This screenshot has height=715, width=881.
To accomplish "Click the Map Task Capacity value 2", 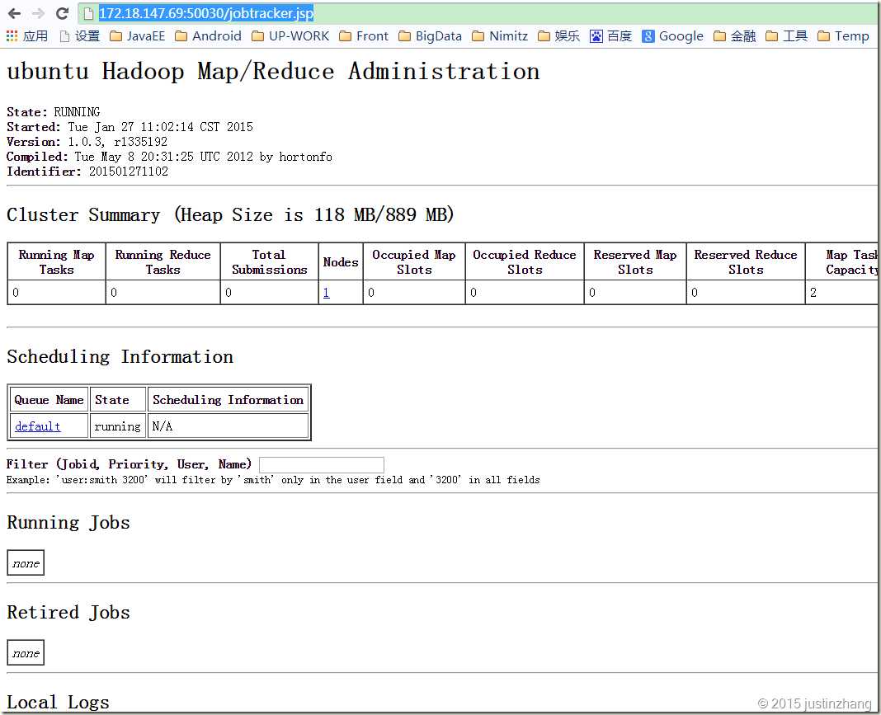I will pos(813,293).
